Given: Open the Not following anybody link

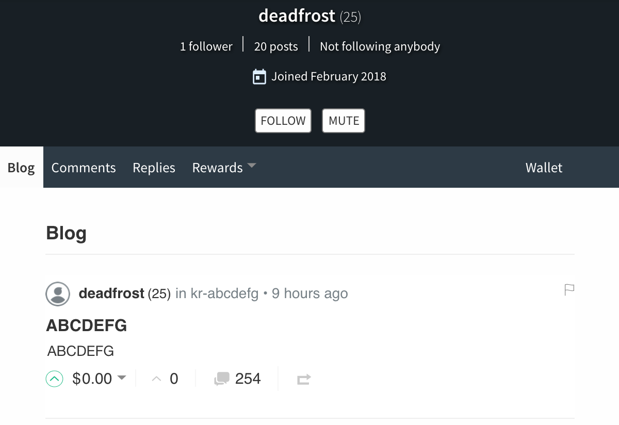Looking at the screenshot, I should (380, 46).
